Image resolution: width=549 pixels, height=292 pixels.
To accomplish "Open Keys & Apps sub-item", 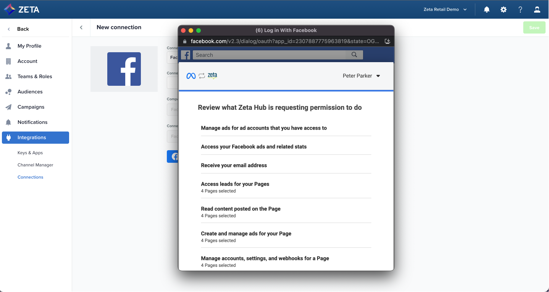I will click(30, 153).
